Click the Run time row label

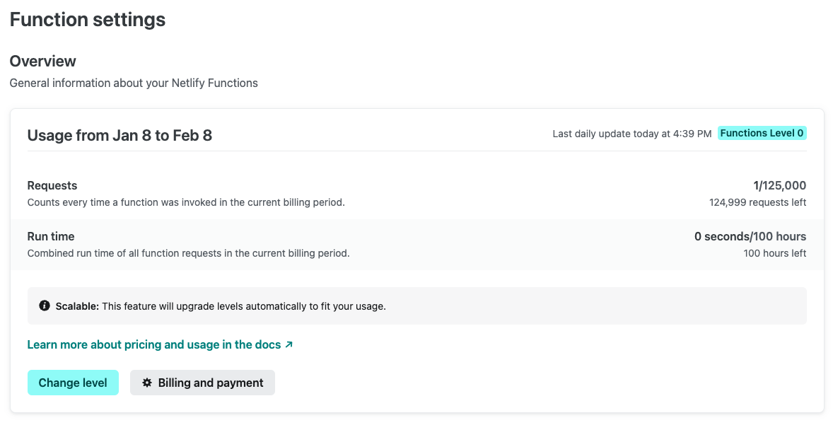(51, 236)
